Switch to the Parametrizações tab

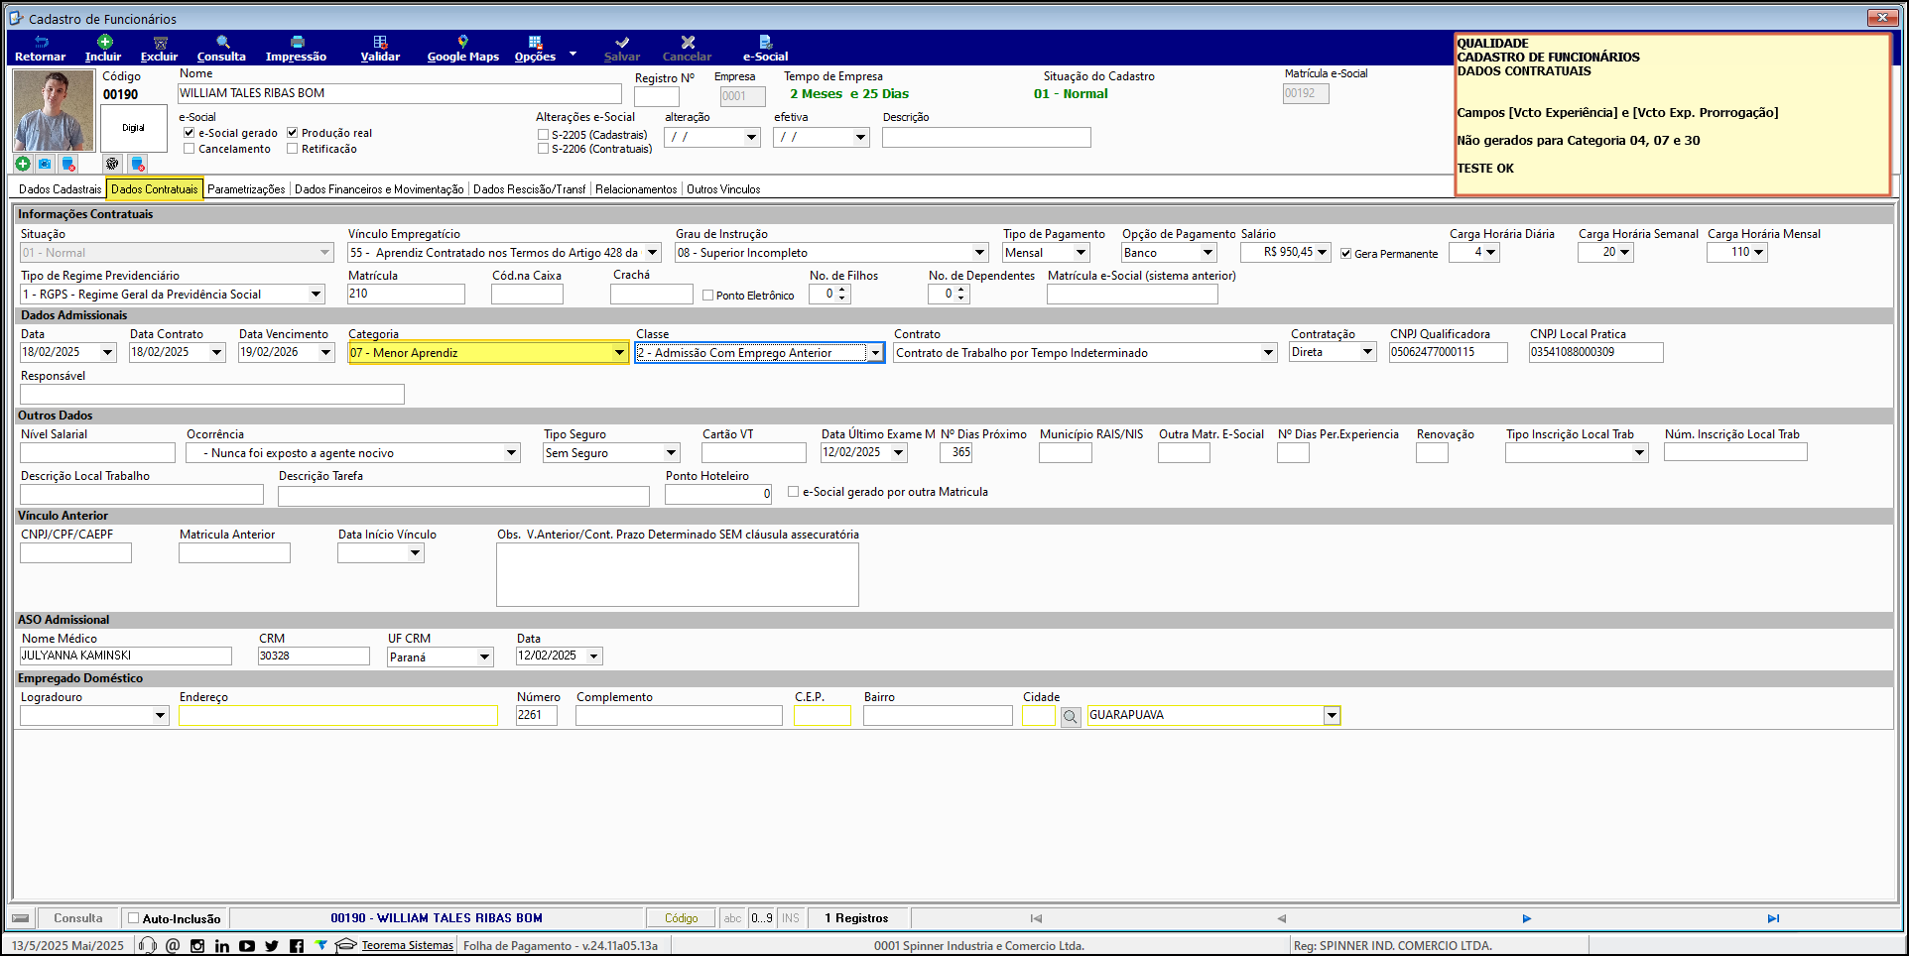(246, 189)
